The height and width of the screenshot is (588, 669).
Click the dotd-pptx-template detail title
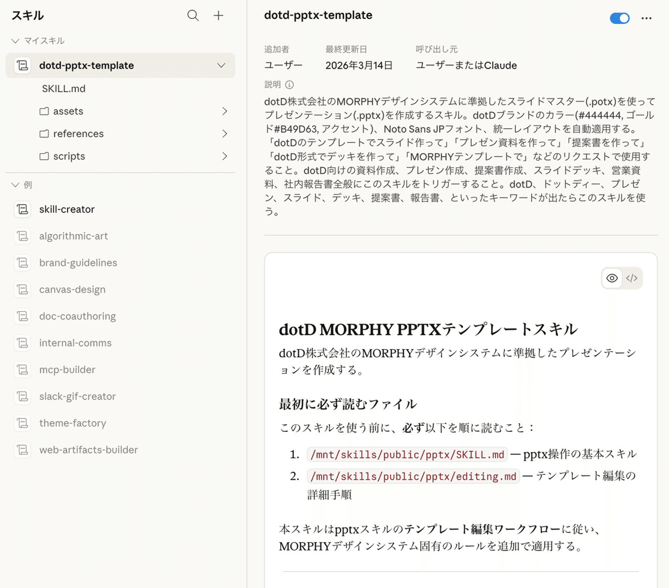pyautogui.click(x=318, y=15)
